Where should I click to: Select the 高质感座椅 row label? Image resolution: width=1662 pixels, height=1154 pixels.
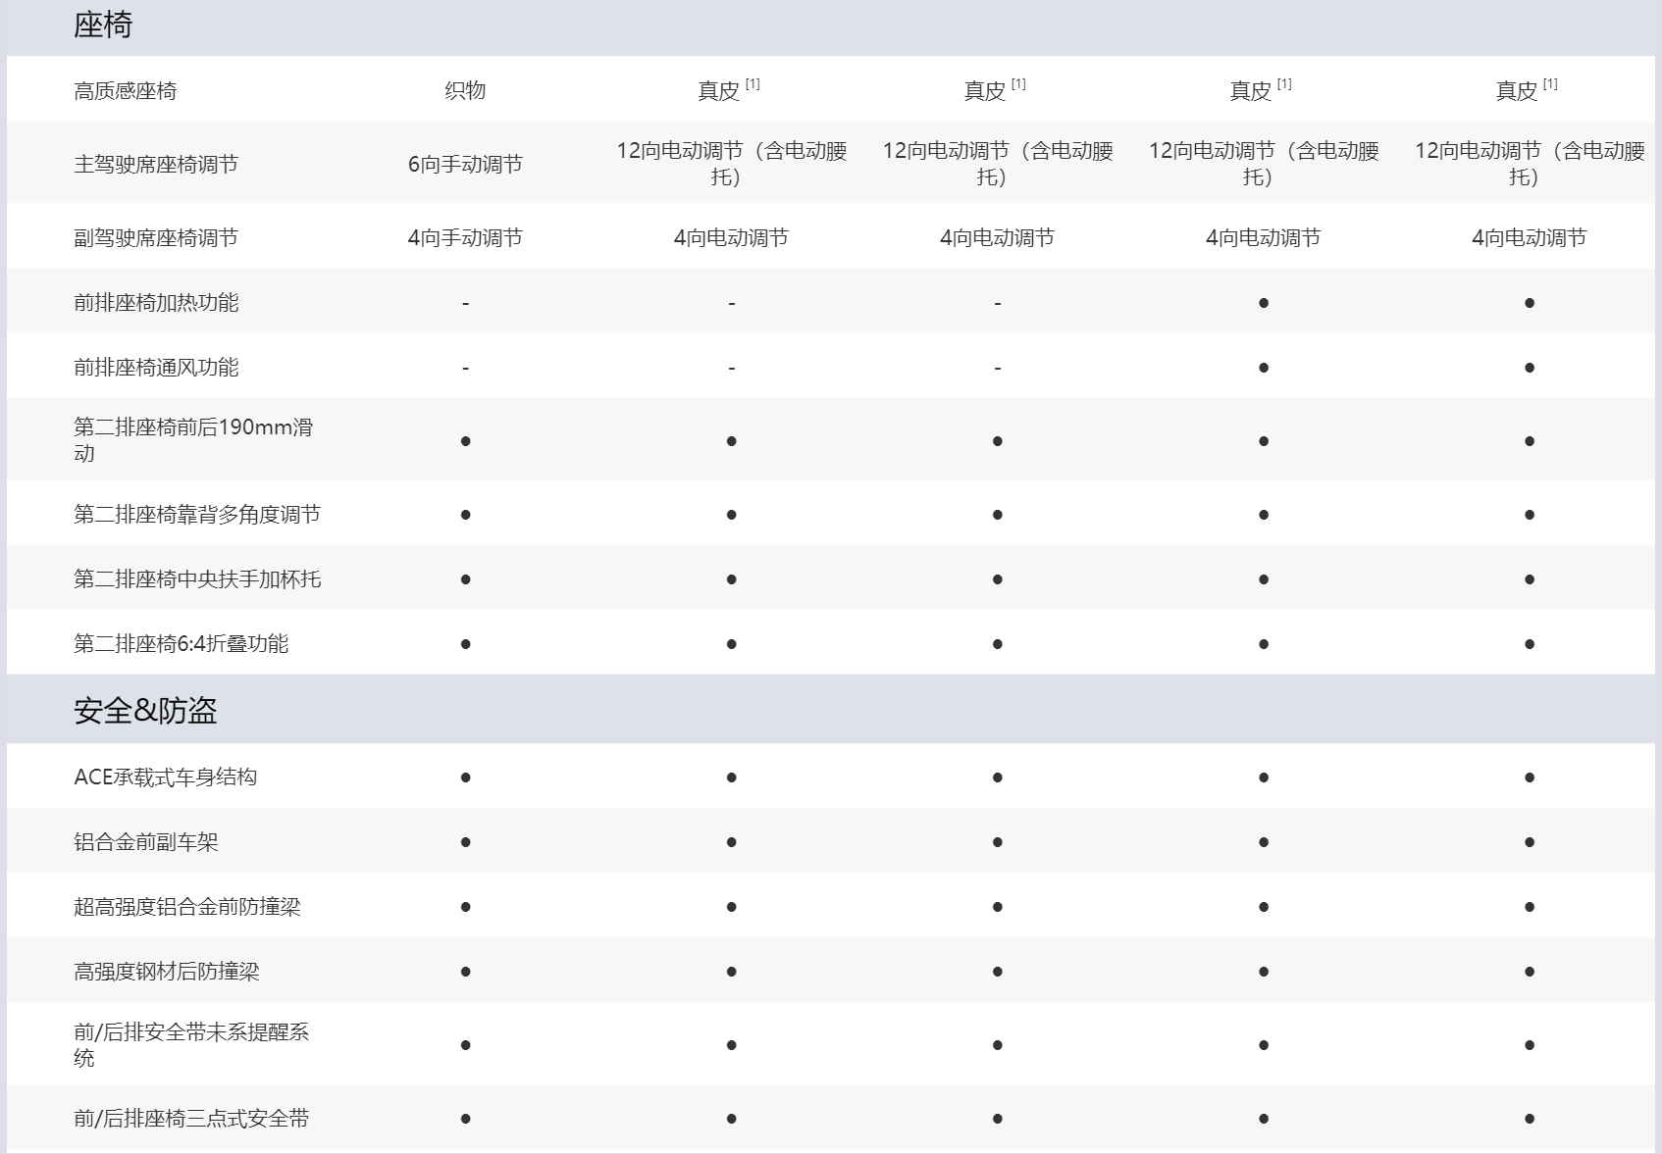(126, 91)
